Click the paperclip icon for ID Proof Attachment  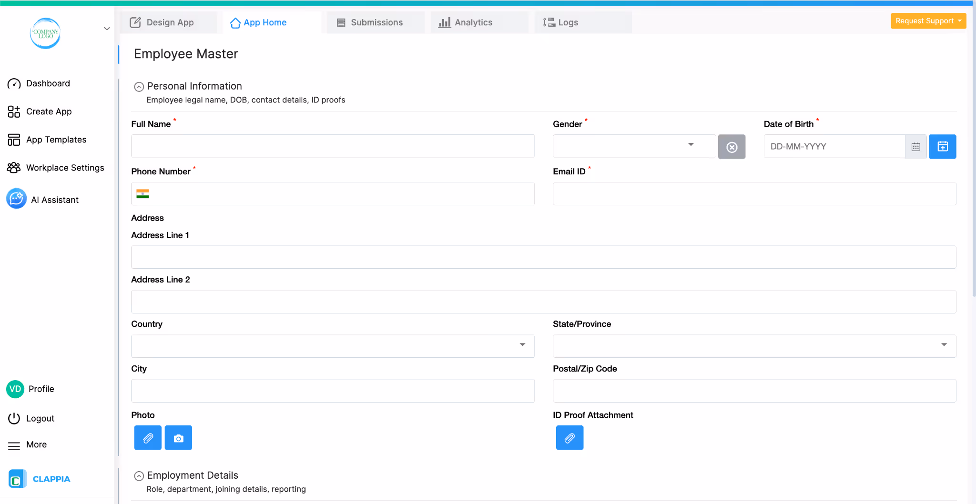point(569,437)
